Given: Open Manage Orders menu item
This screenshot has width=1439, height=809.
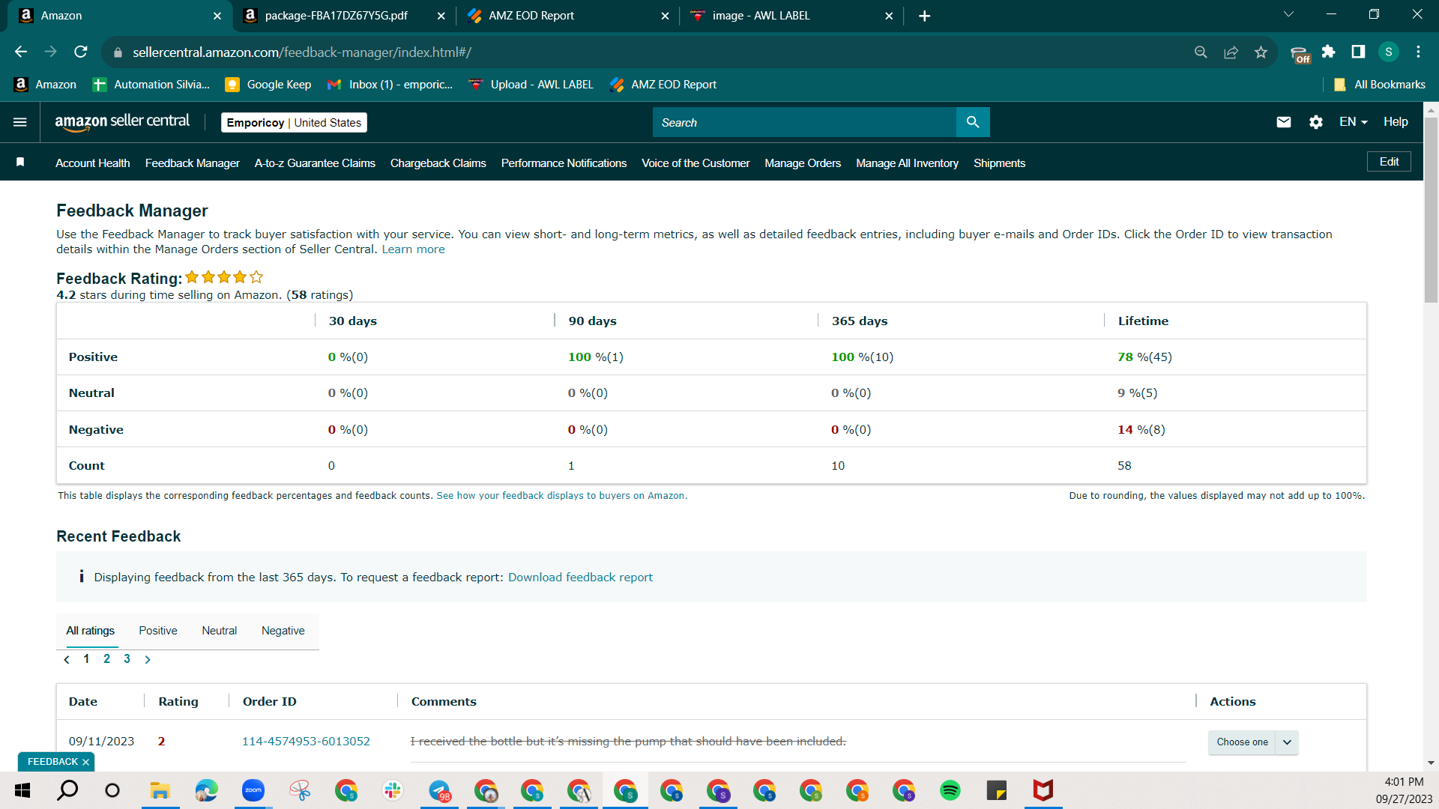Looking at the screenshot, I should (803, 163).
